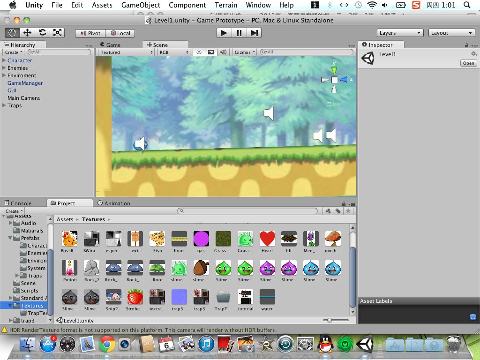Start Play mode
The height and width of the screenshot is (360, 480).
point(224,33)
